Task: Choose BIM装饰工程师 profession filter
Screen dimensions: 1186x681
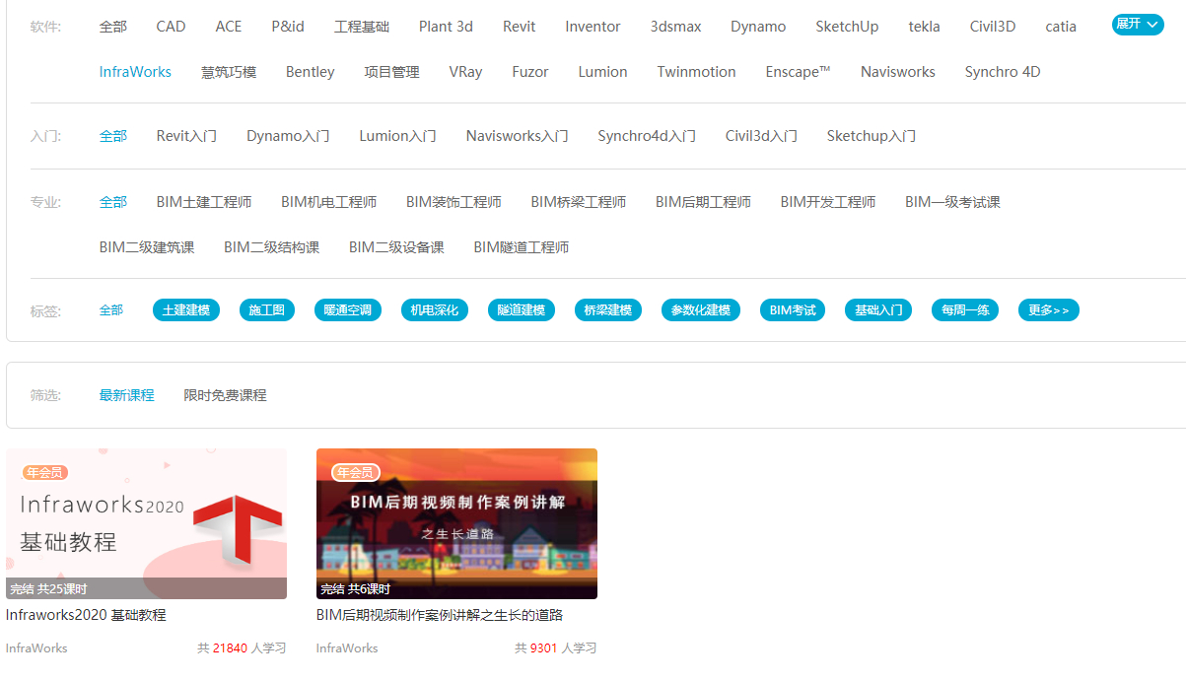Action: click(453, 202)
